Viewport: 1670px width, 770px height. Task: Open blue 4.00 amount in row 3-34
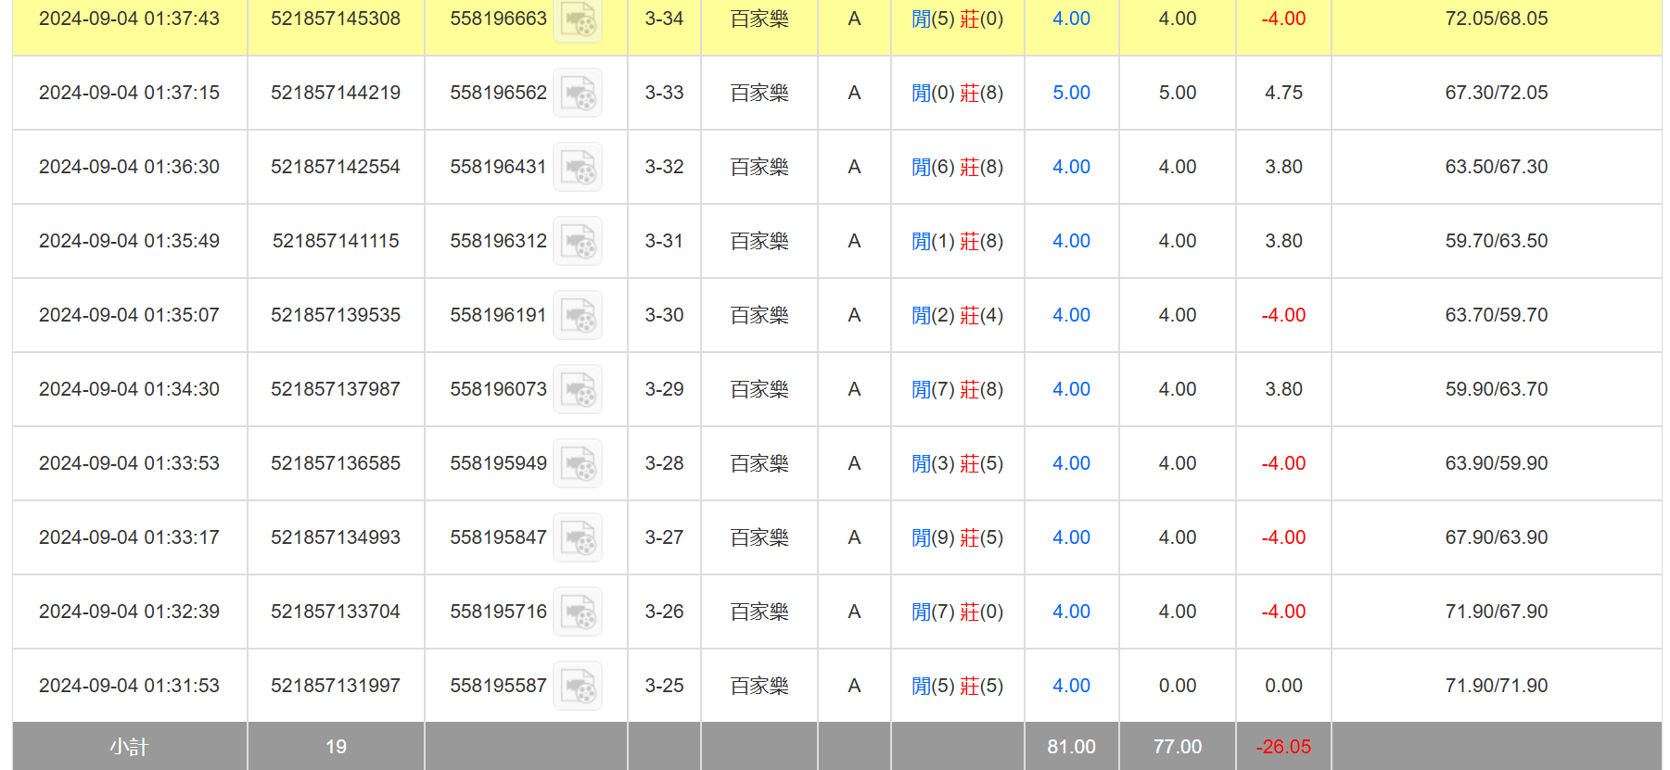point(1071,19)
